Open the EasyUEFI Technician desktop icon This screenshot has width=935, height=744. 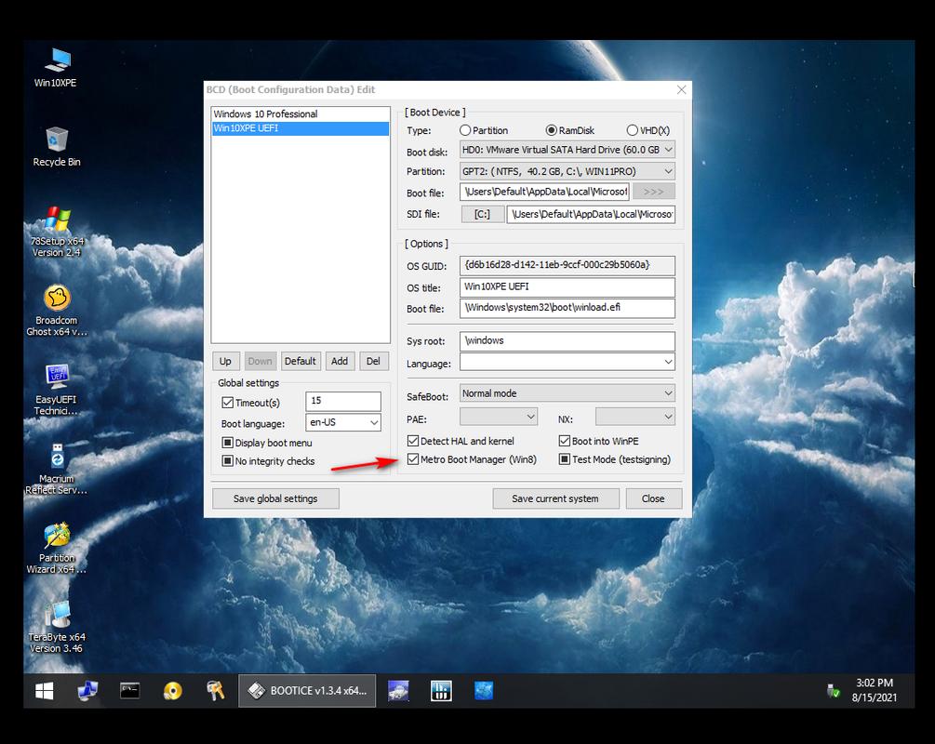coord(57,390)
